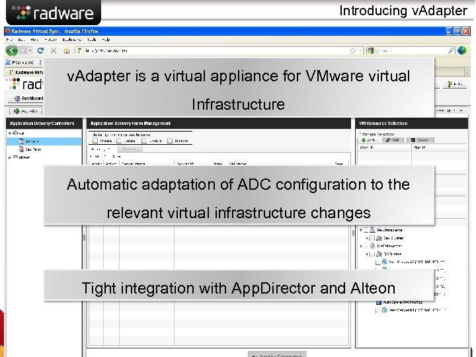Open the Back/Forward history dropdown arrow
The height and width of the screenshot is (357, 476).
30,51
